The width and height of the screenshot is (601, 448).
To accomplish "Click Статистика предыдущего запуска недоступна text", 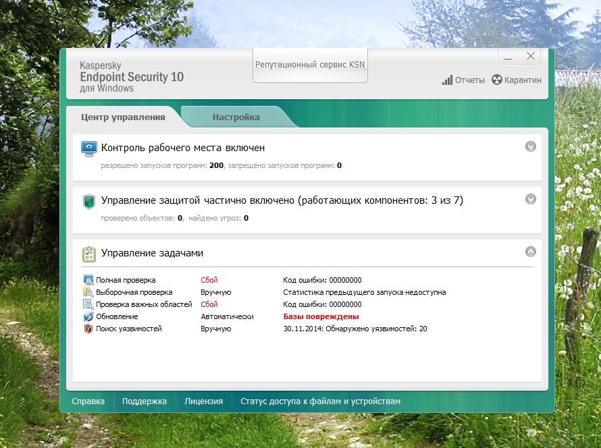I will tap(365, 292).
